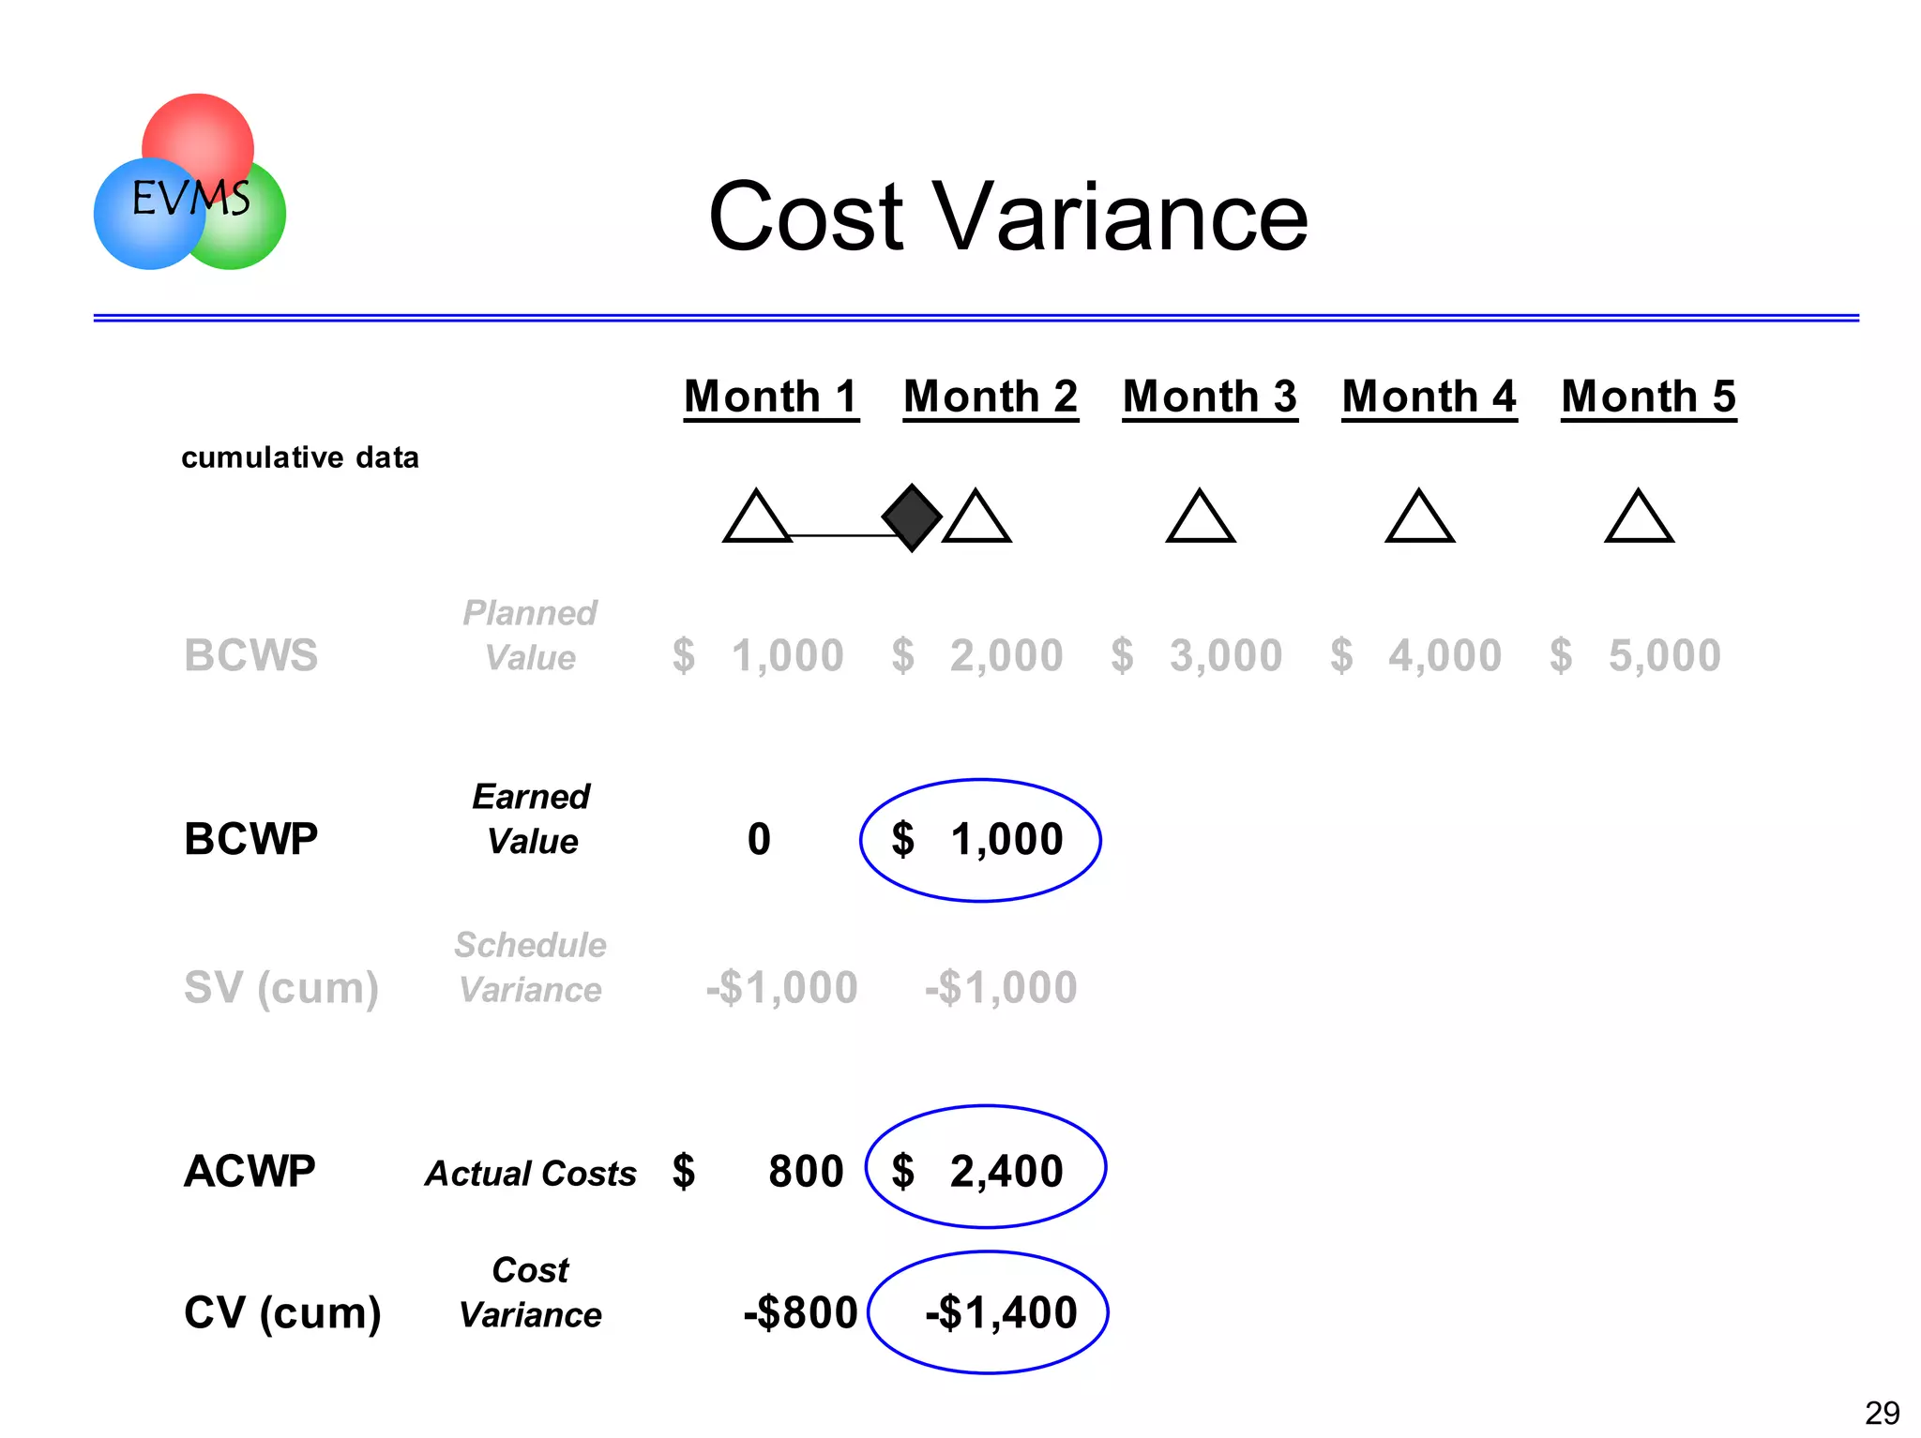This screenshot has width=1921, height=1438.
Task: Click the slide page number 29
Action: [1882, 1412]
